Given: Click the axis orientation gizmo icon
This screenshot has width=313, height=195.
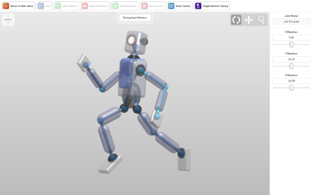Looking at the screenshot, I should pos(8,20).
